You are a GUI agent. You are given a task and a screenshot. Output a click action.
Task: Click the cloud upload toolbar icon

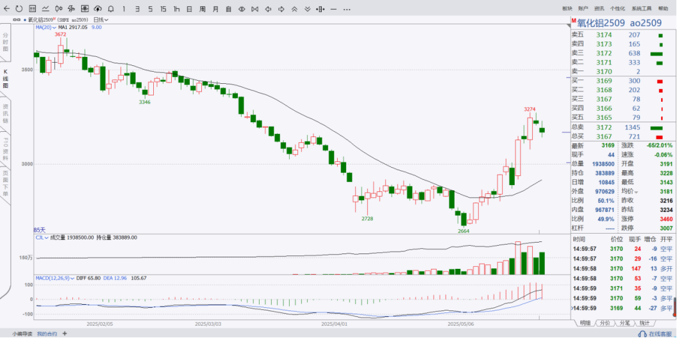click(97, 9)
